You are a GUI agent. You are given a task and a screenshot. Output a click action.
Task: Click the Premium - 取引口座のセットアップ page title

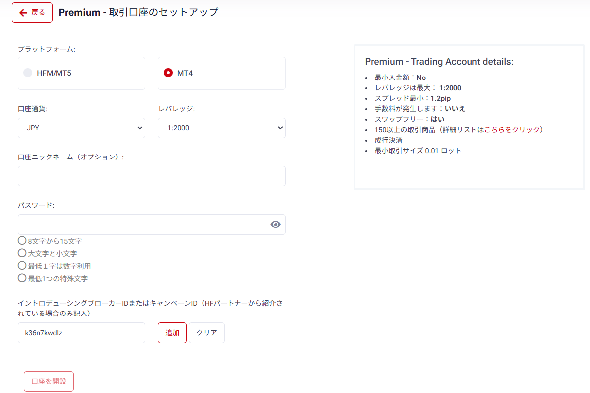click(138, 12)
